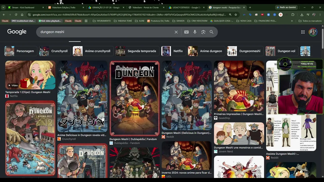324x182 pixels.
Task: Show more hidden bookmarks chevron
Action: click(x=292, y=21)
